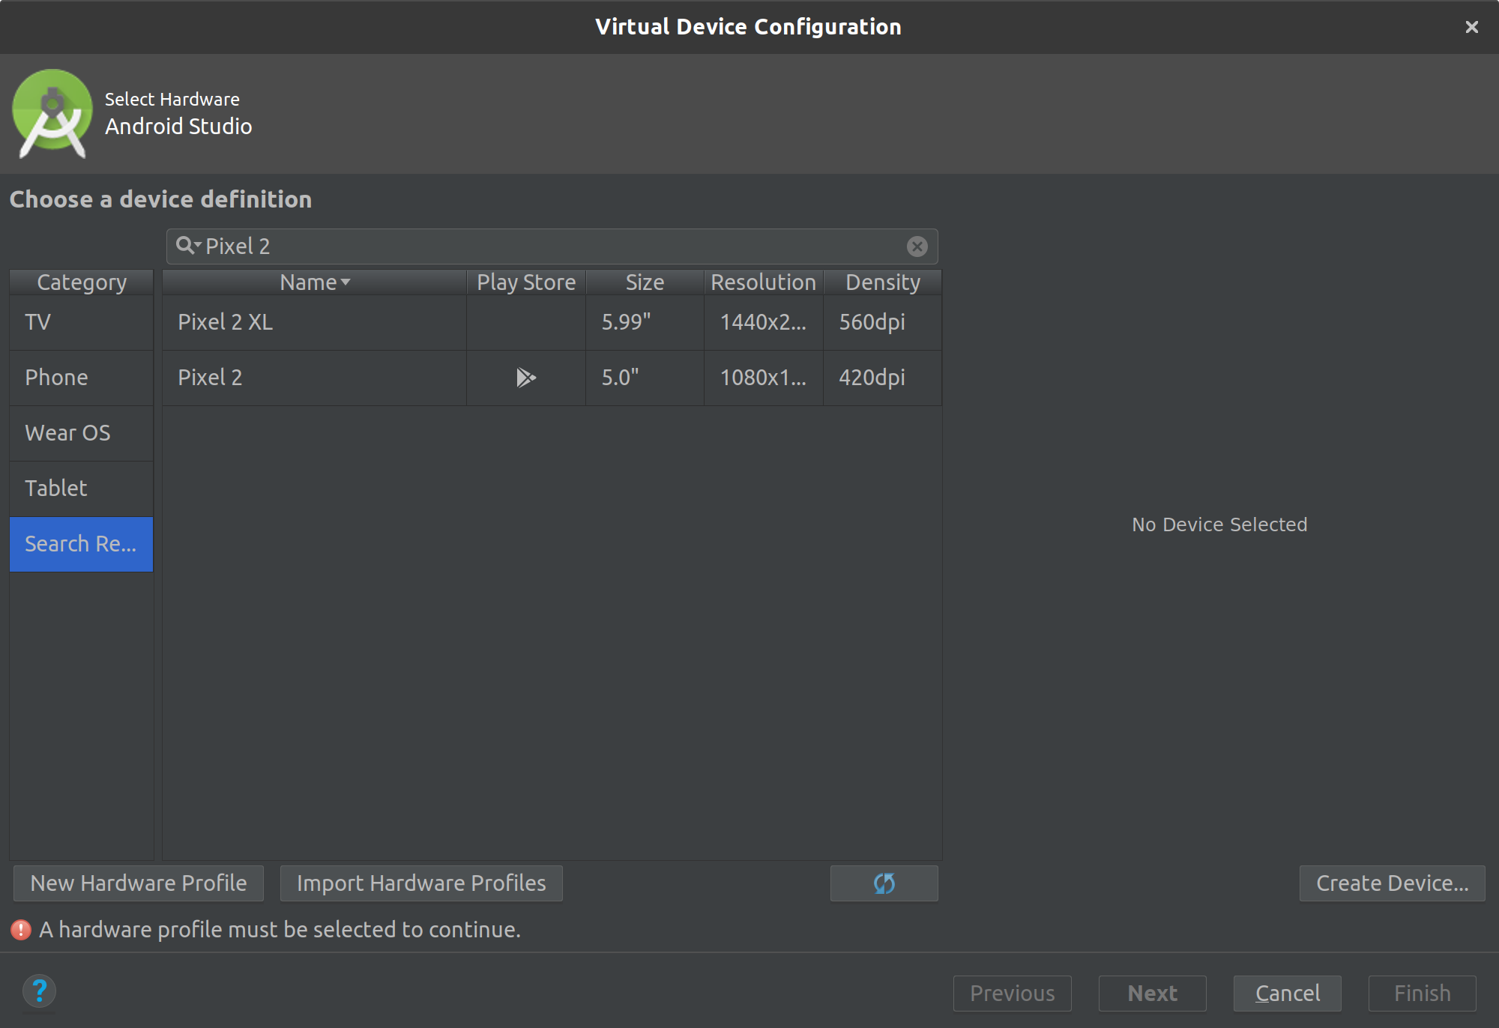1499x1028 pixels.
Task: Select the Pixel 2 XL device row
Action: point(313,322)
